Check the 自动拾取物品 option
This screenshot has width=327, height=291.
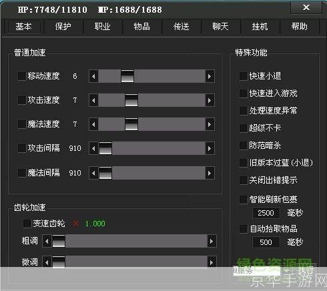click(244, 229)
